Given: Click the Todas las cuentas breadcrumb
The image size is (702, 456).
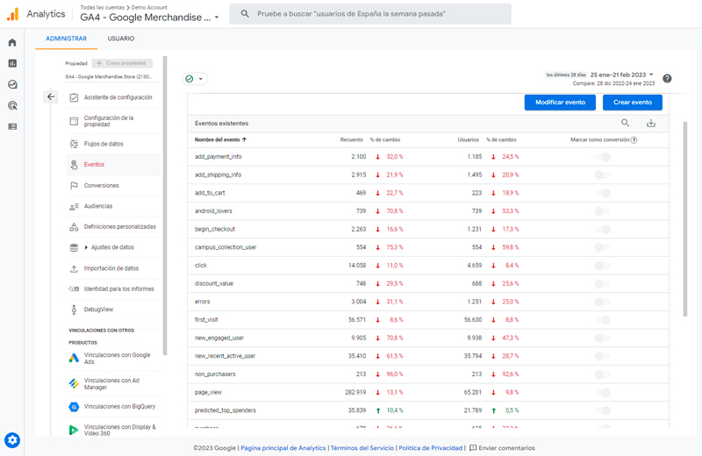Looking at the screenshot, I should pyautogui.click(x=102, y=8).
